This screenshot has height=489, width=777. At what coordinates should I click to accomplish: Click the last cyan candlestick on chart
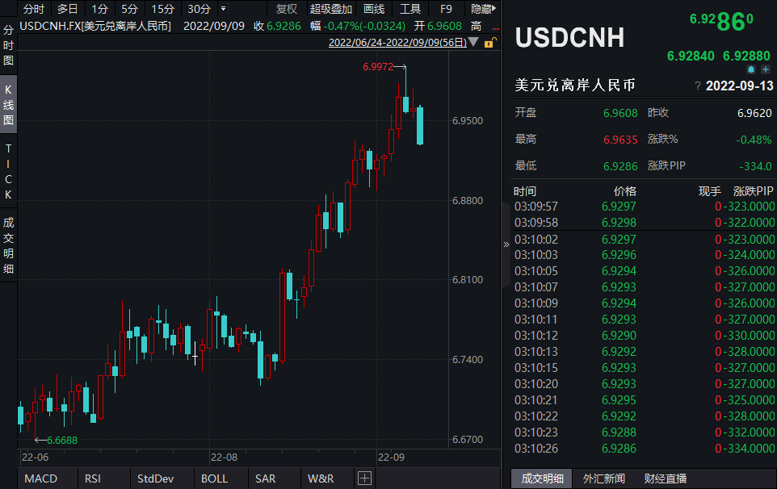click(x=420, y=126)
